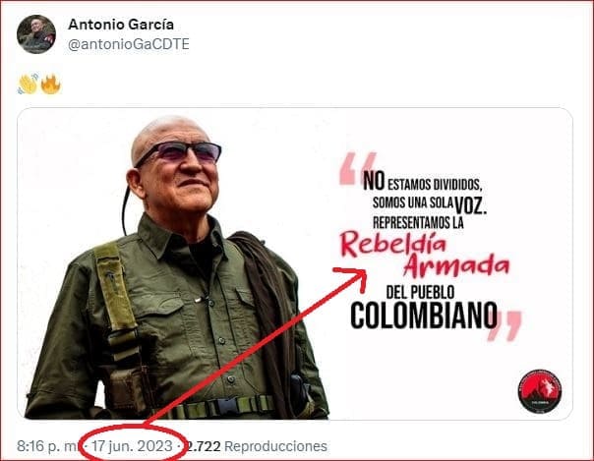Open the 2.722 Reproducciones count
Image resolution: width=594 pixels, height=461 pixels.
click(257, 446)
